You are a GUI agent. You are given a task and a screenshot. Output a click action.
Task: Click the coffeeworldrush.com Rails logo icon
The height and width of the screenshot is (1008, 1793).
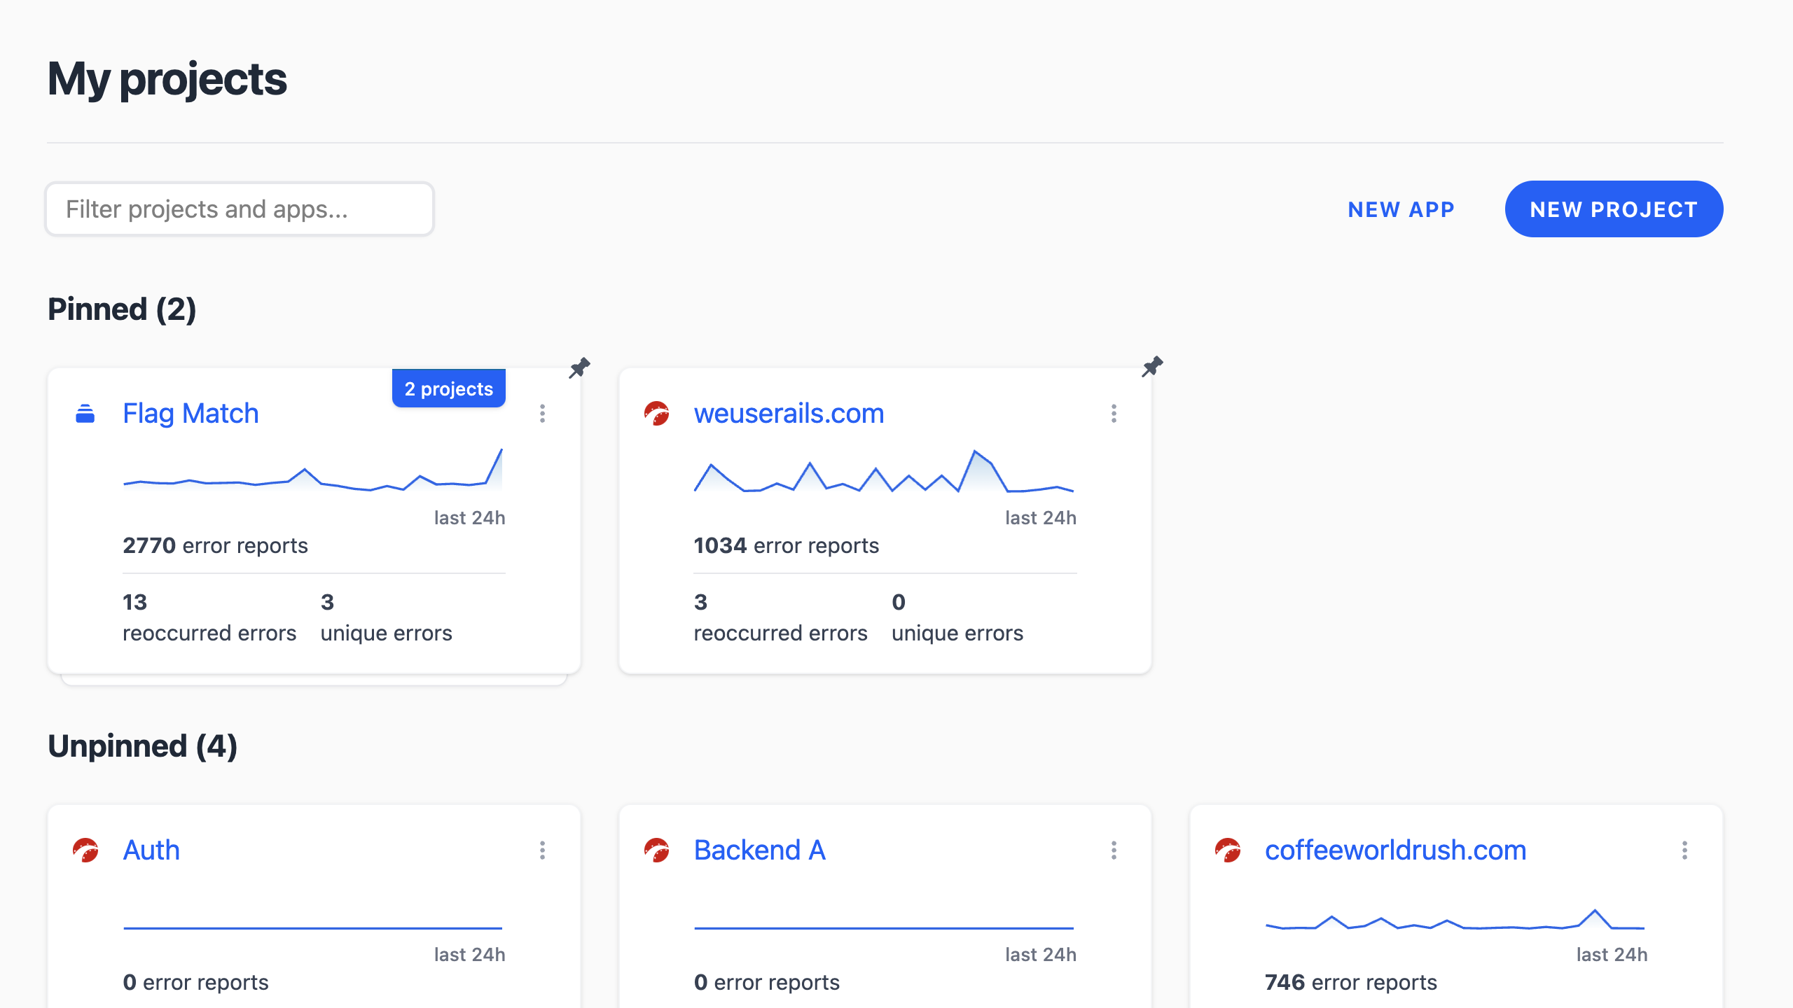[1228, 850]
